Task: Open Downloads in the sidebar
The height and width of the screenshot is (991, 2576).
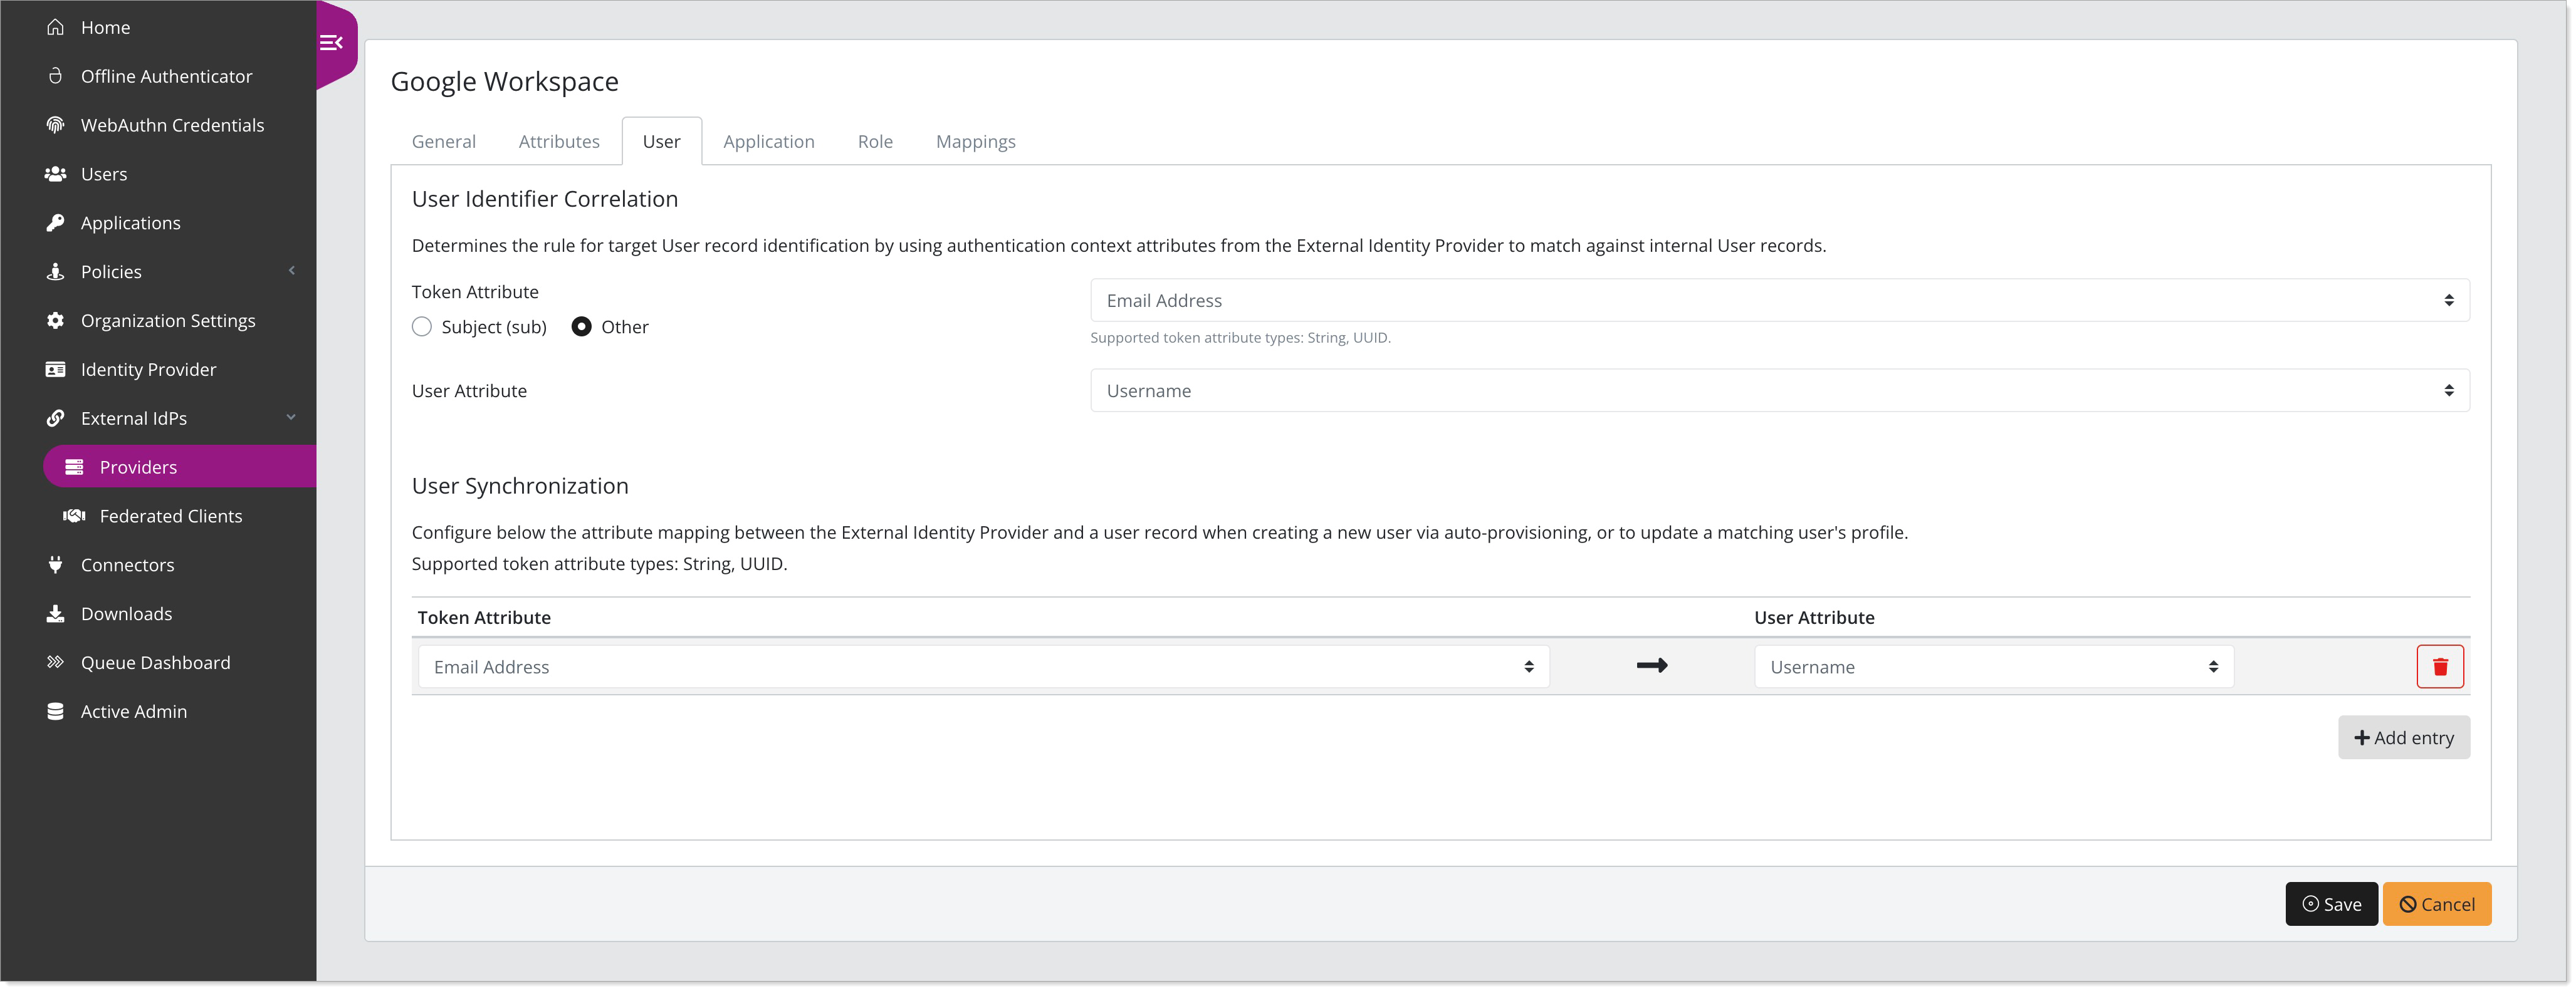Action: pyautogui.click(x=126, y=613)
